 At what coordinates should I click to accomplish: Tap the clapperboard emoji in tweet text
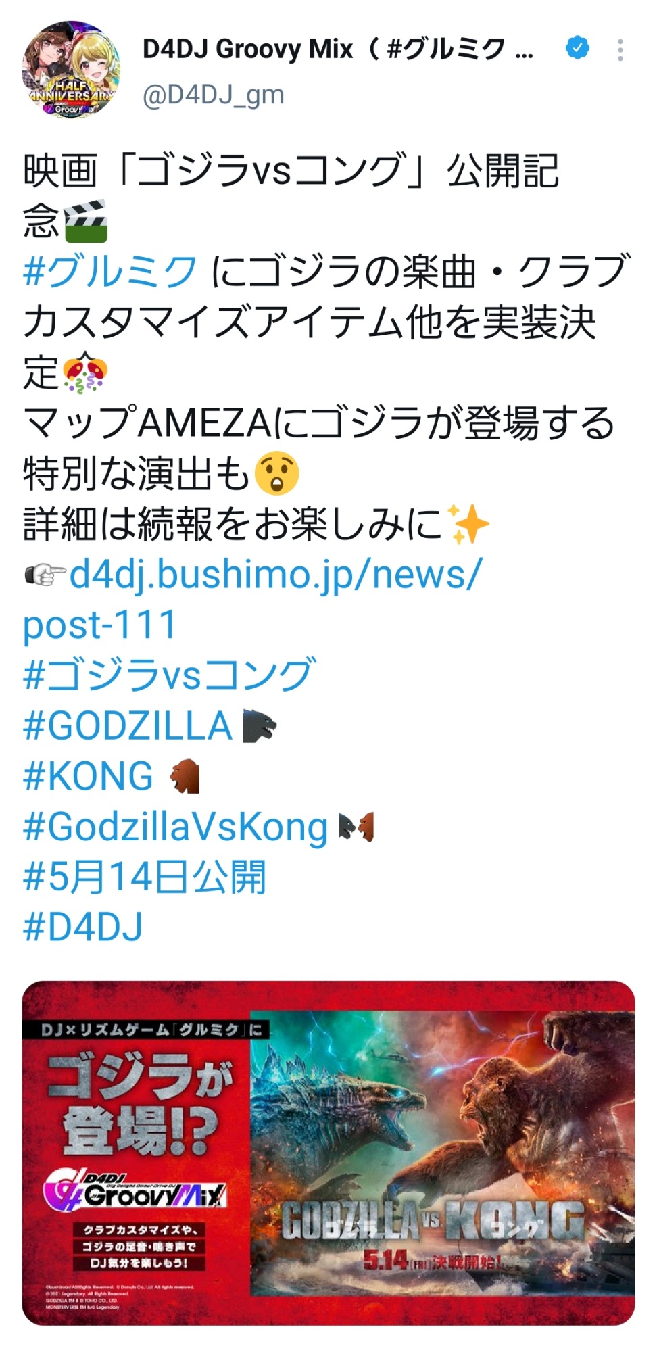(85, 221)
